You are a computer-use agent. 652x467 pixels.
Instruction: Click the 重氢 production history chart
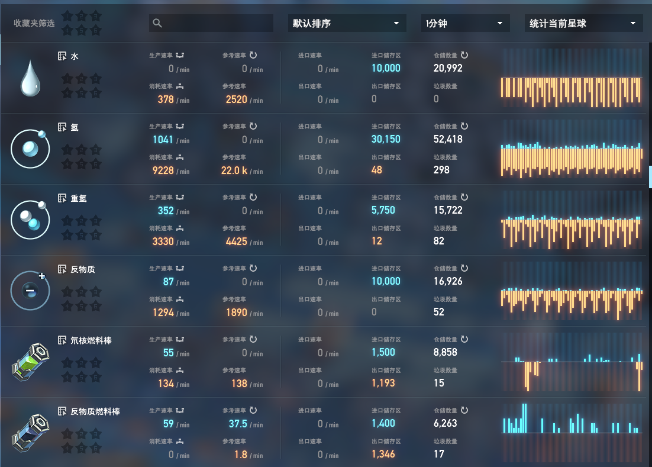tap(572, 220)
